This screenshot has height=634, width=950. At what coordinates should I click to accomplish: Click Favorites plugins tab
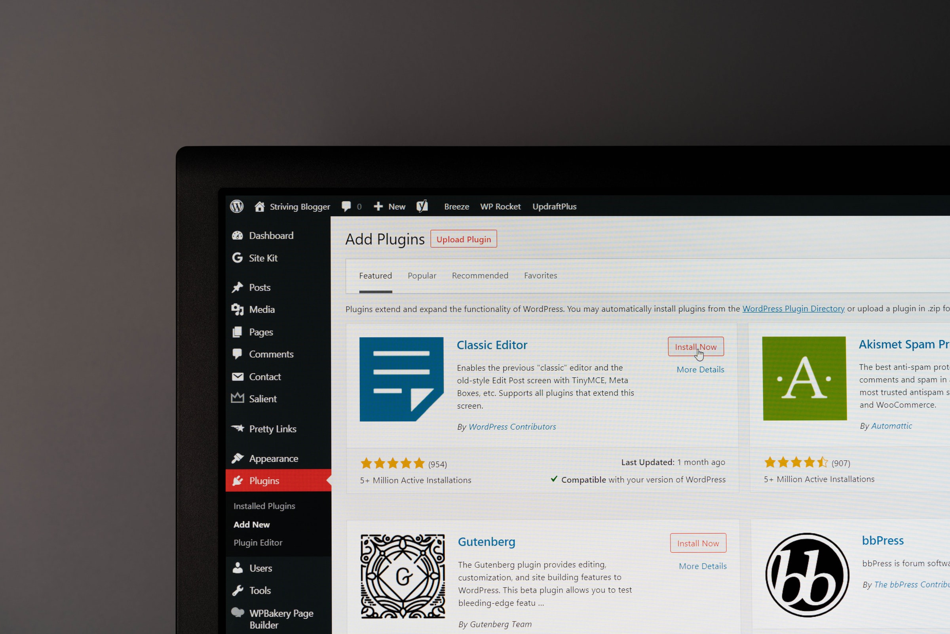(x=540, y=275)
